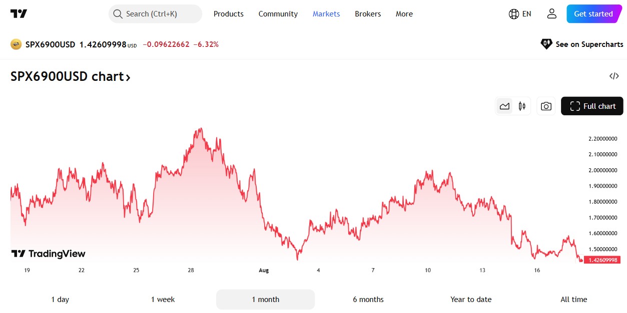
Task: Open the TradingView logo home link
Action: pyautogui.click(x=19, y=14)
